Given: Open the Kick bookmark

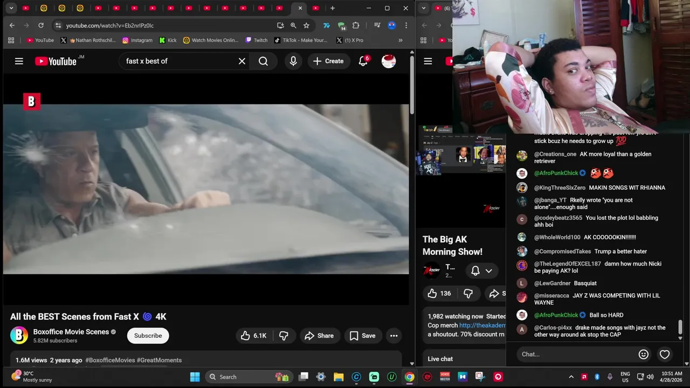Looking at the screenshot, I should [x=168, y=40].
